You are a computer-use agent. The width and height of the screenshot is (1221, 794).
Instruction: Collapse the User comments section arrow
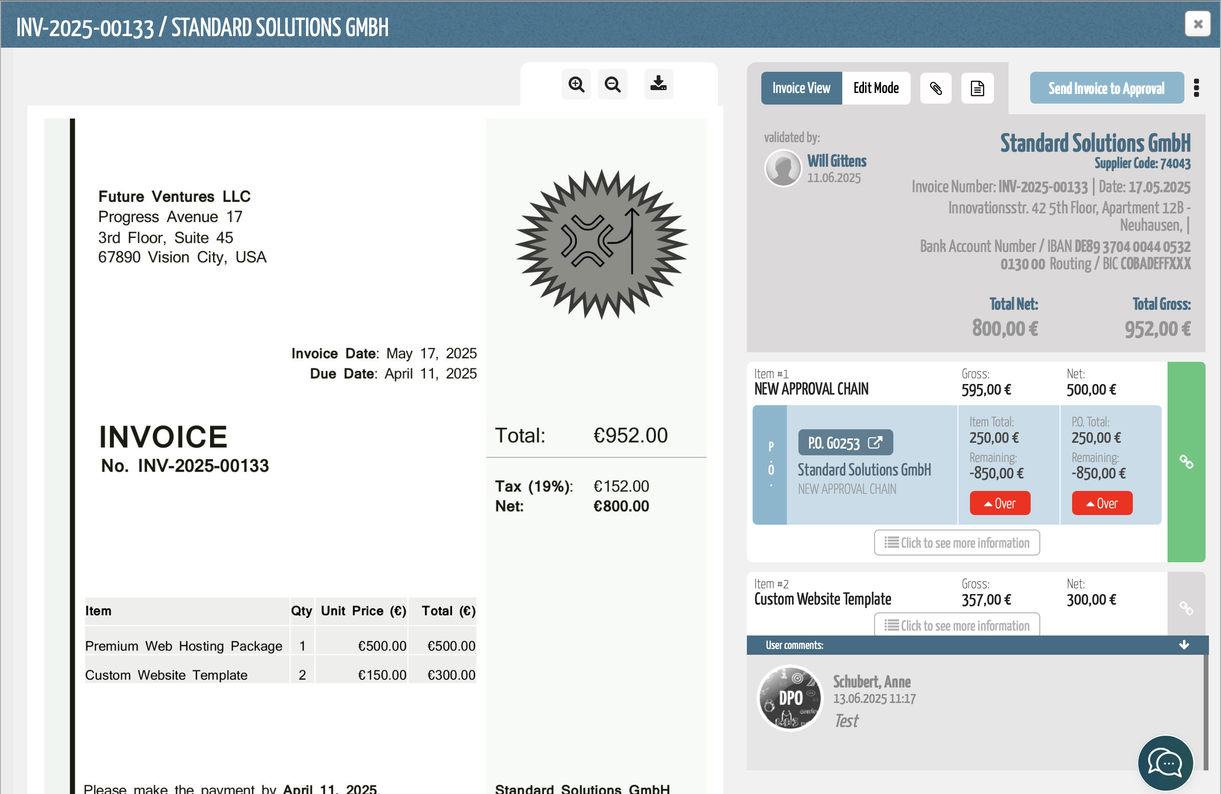1183,645
